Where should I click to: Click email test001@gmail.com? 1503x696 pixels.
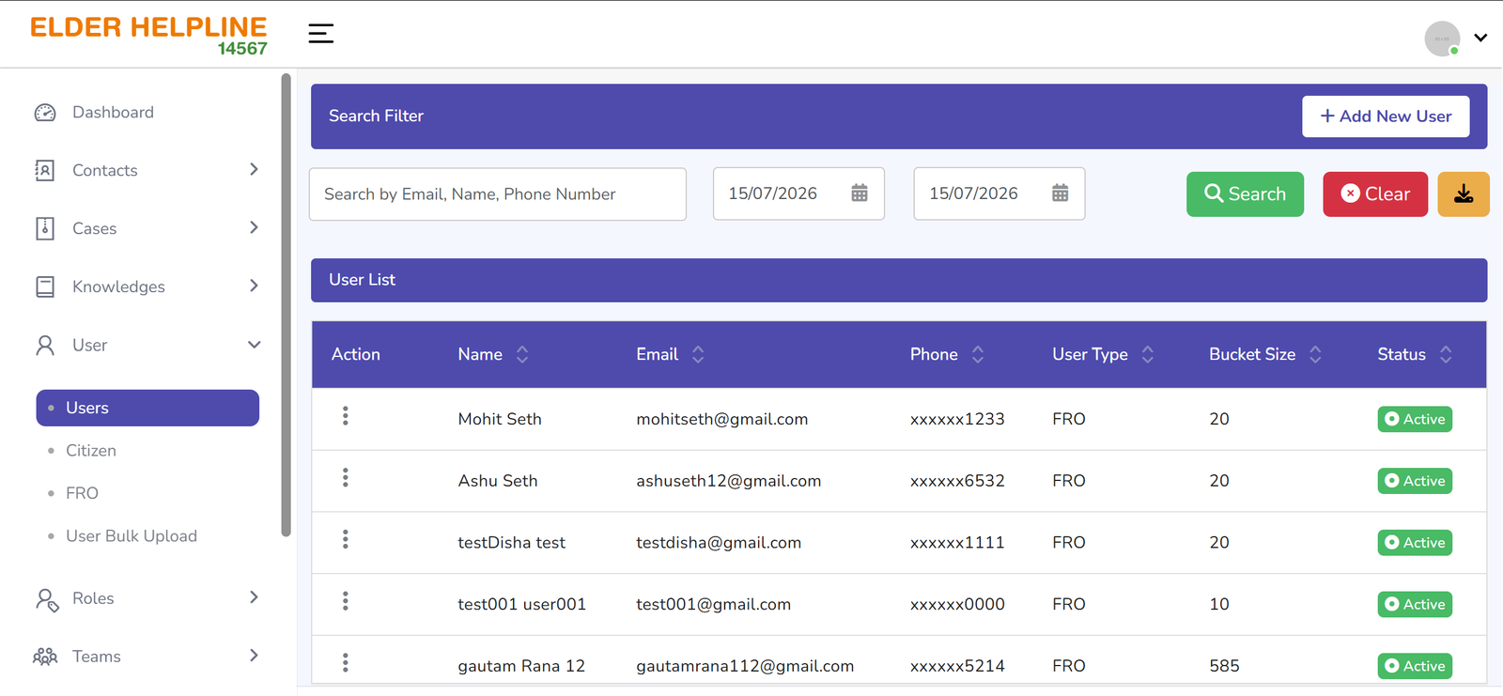714,604
